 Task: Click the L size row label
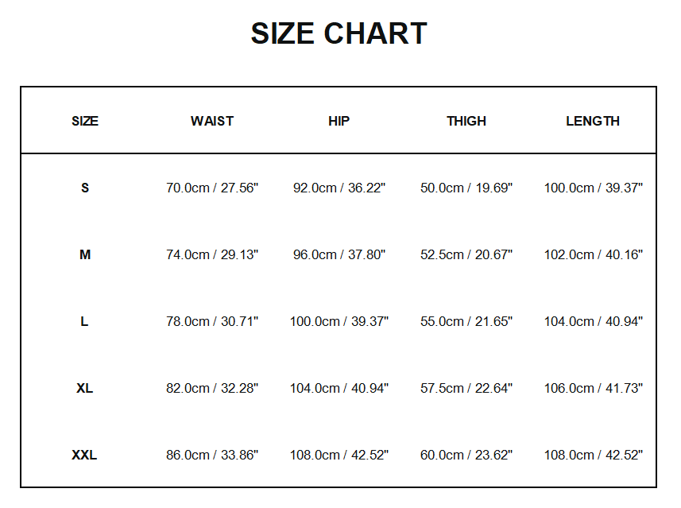pyautogui.click(x=85, y=322)
